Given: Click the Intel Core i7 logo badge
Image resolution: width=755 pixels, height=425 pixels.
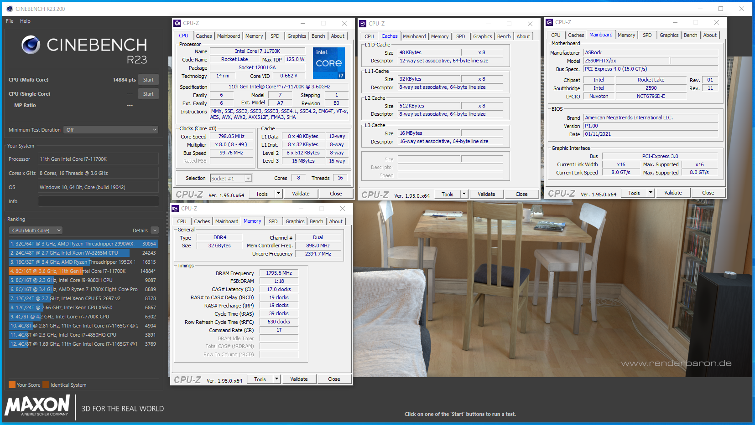Looking at the screenshot, I should click(x=329, y=63).
